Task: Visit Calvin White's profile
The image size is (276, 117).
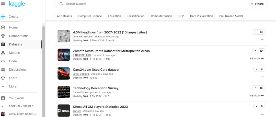Action: pyautogui.click(x=80, y=93)
